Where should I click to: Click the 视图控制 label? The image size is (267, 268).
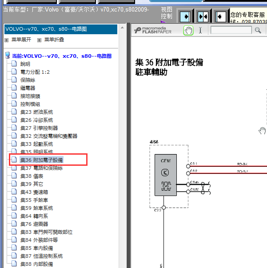[x=167, y=13]
